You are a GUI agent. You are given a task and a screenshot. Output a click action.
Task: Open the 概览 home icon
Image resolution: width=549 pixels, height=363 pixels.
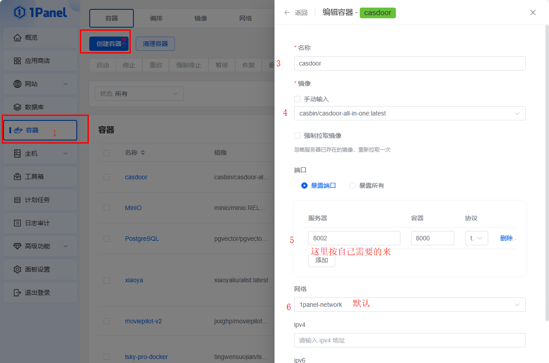(17, 37)
